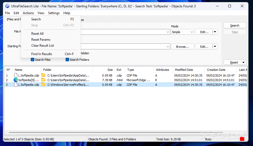Click the folder icon in row 1
The height and width of the screenshot is (146, 253).
tap(43, 75)
